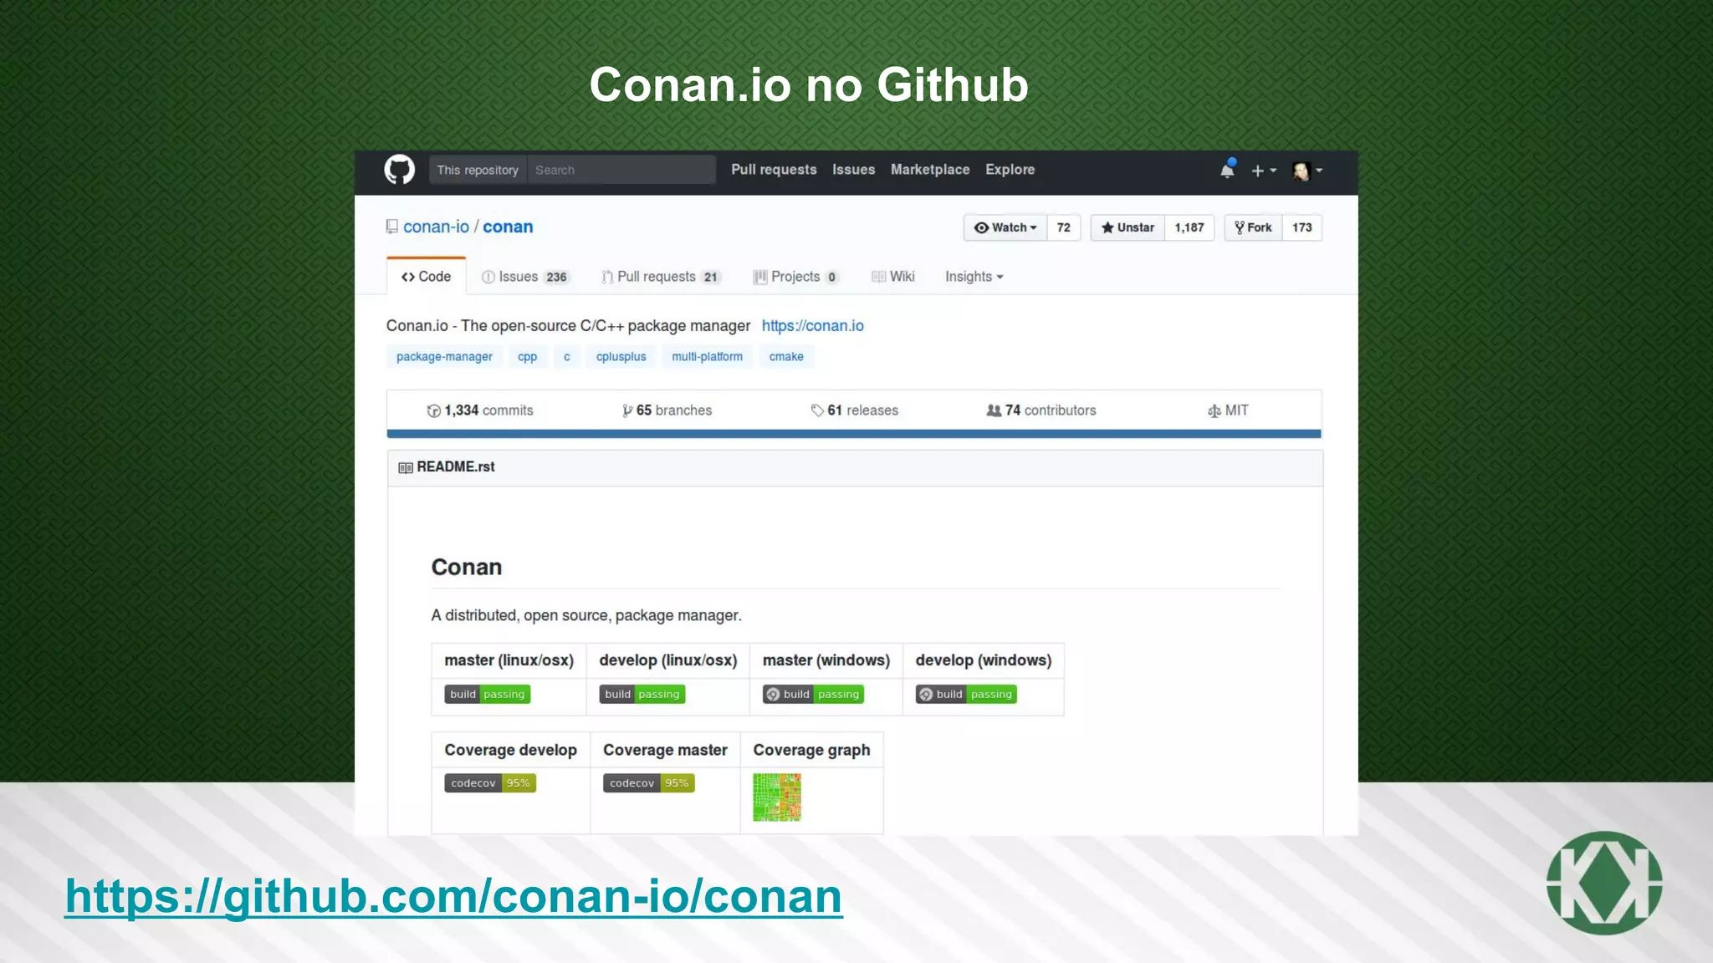Open Marketplace in the top navigation
The height and width of the screenshot is (963, 1713).
pyautogui.click(x=930, y=170)
